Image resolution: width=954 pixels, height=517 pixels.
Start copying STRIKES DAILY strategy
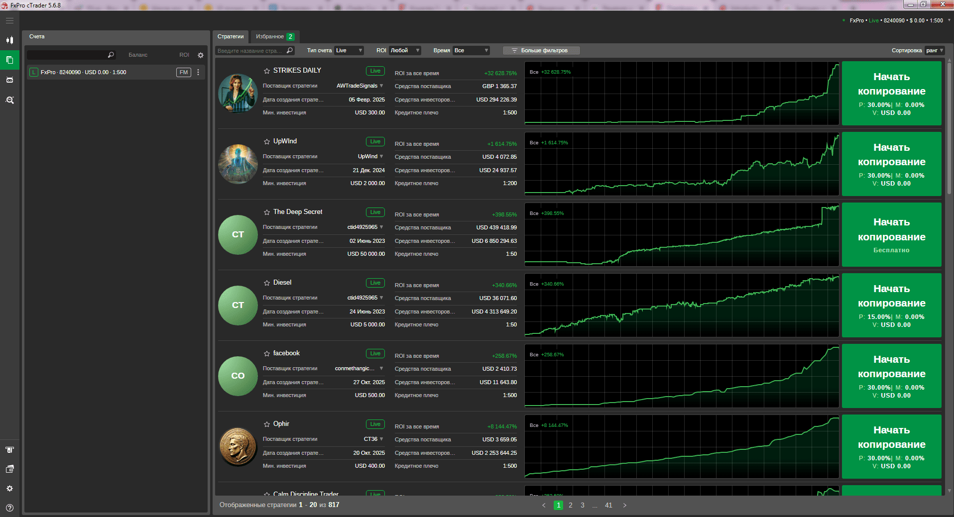[891, 93]
